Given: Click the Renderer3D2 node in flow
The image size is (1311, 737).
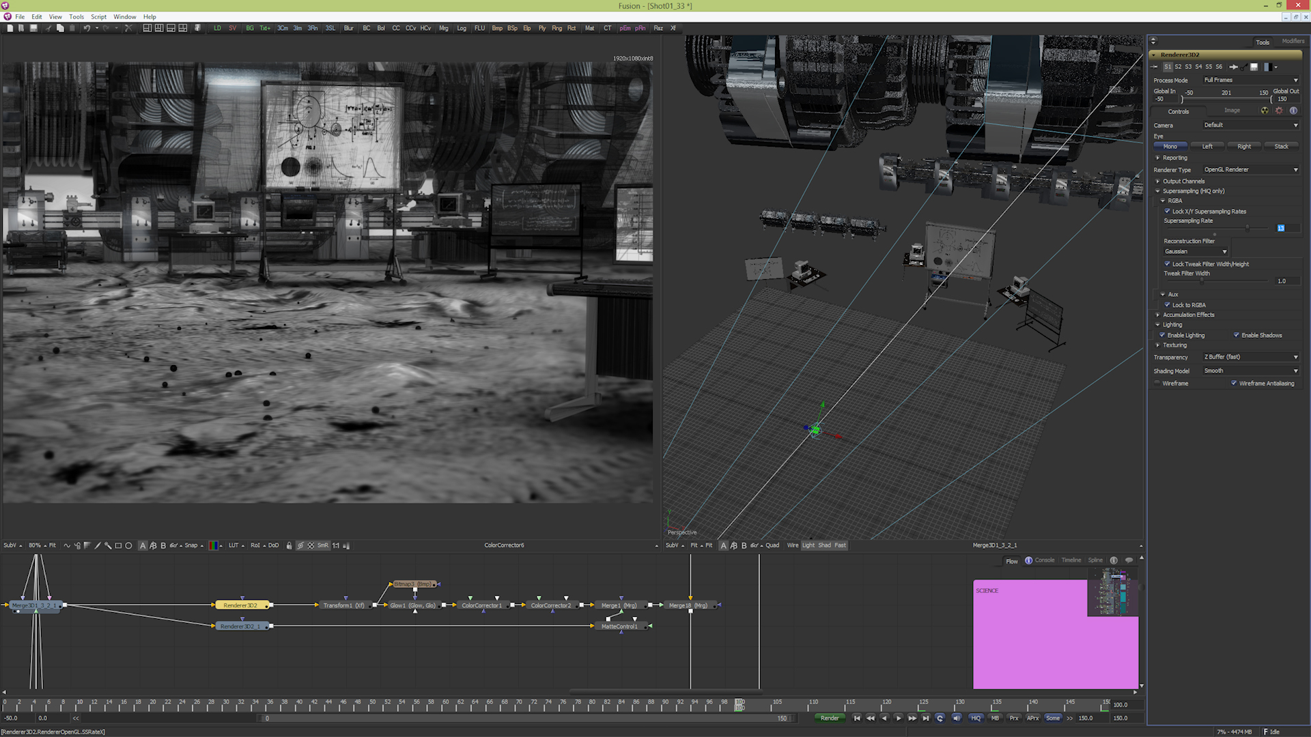Looking at the screenshot, I should coord(241,605).
